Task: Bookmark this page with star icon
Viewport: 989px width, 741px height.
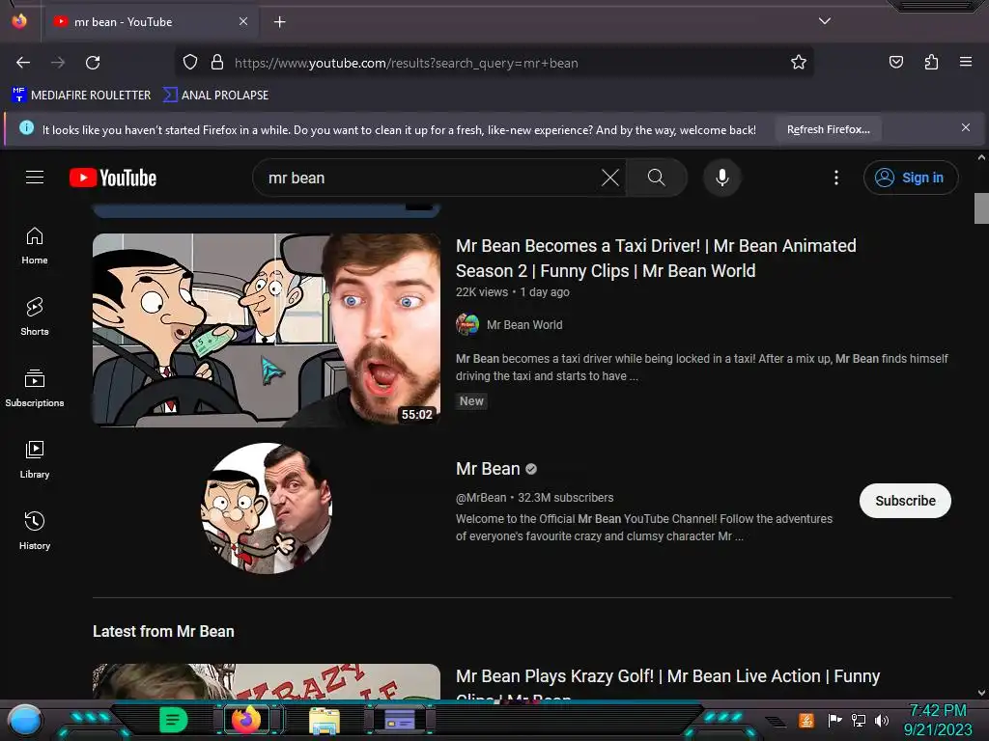Action: [x=799, y=63]
